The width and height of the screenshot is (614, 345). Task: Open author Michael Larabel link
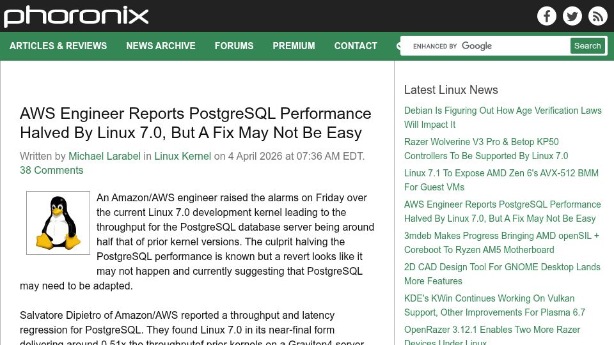coord(104,156)
